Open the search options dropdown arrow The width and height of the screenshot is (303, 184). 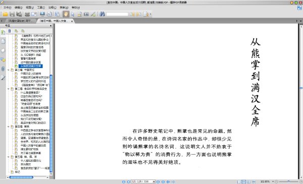click(150, 14)
